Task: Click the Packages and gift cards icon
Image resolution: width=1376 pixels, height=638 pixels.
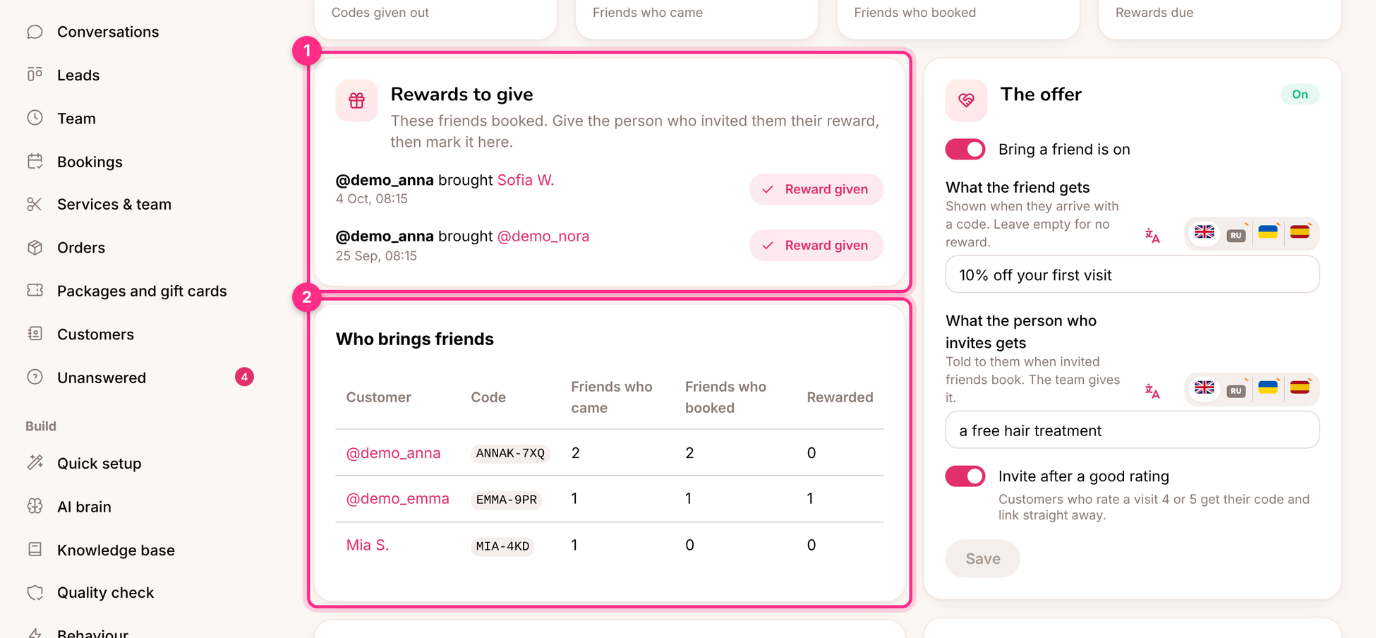Action: [x=35, y=290]
